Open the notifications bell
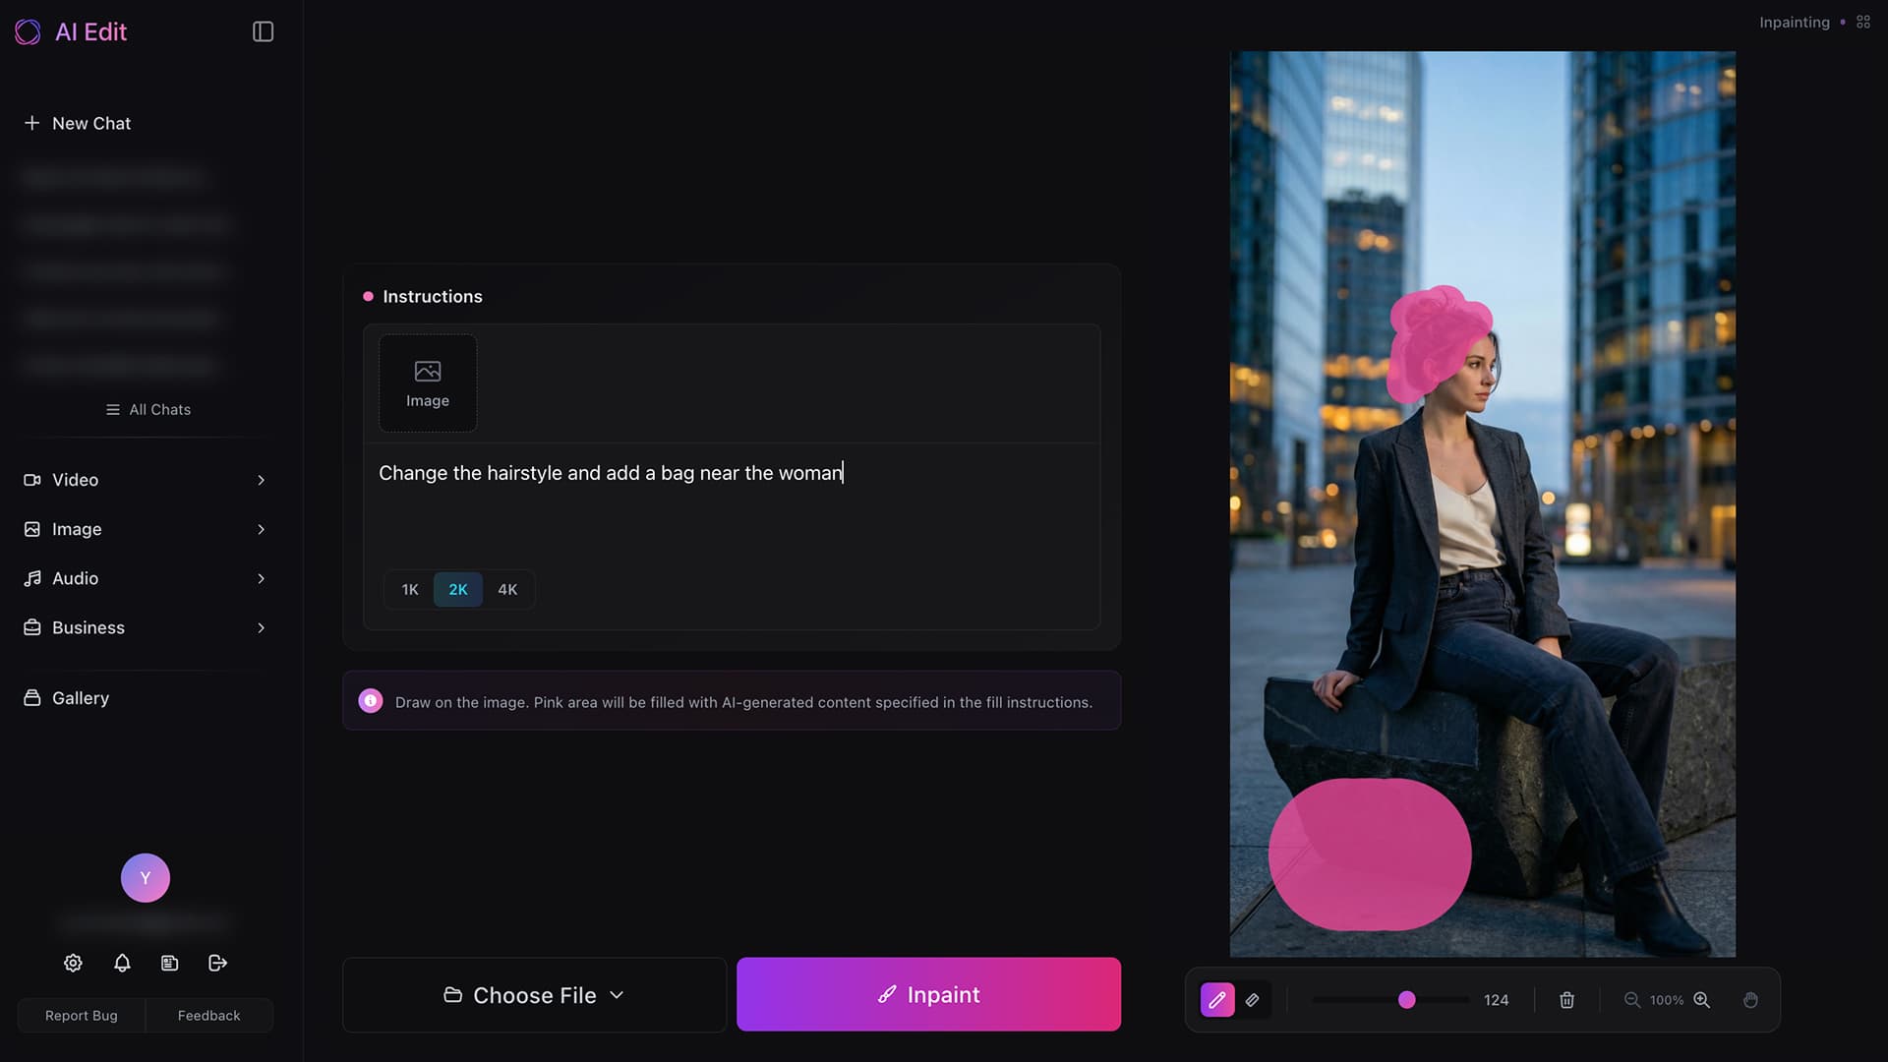Viewport: 1888px width, 1062px height. point(122,963)
